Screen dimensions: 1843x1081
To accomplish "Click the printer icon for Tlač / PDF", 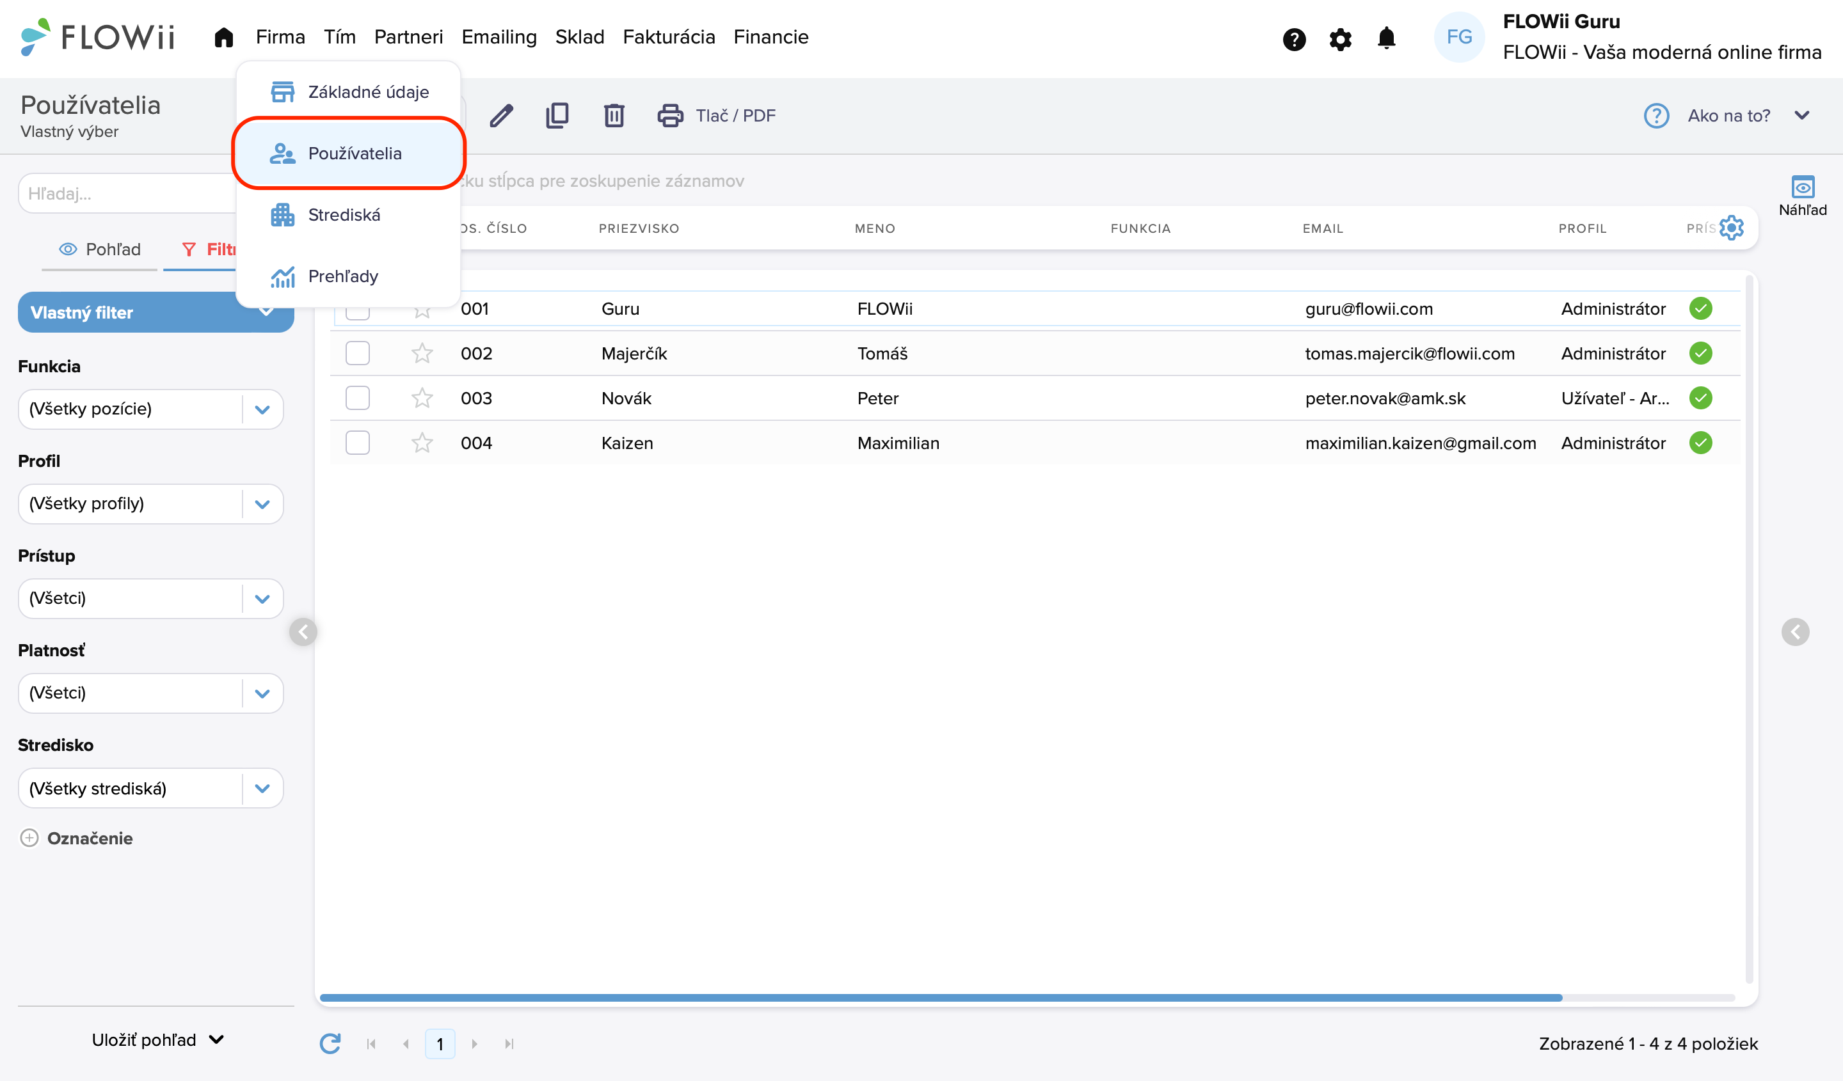I will pyautogui.click(x=670, y=116).
